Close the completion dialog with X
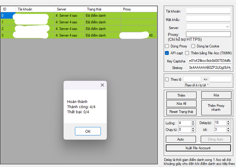The image size is (236, 167). pyautogui.click(x=102, y=85)
